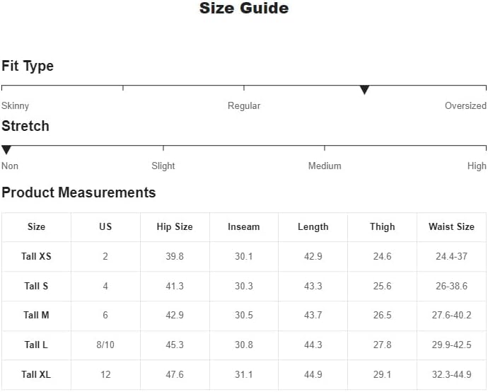The image size is (488, 392).
Task: Click the Inseam column header
Action: click(244, 227)
